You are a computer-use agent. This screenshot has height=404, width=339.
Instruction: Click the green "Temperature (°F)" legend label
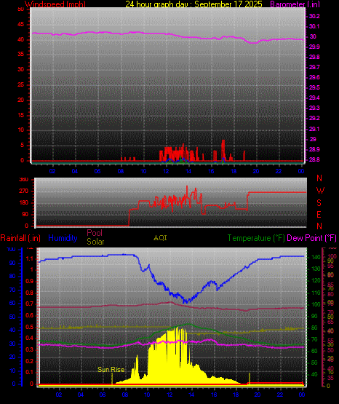[x=256, y=238]
